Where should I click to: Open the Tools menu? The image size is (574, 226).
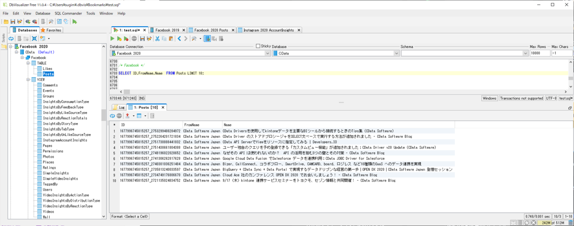pyautogui.click(x=90, y=13)
